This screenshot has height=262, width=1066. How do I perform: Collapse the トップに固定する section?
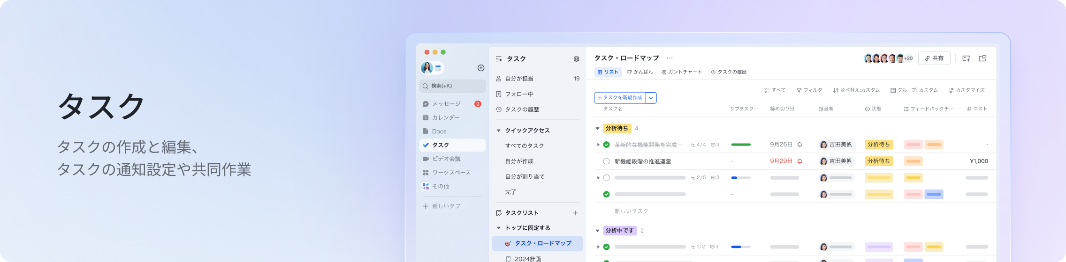pos(499,228)
